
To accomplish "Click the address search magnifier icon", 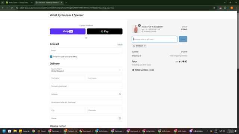I will (x=120, y=94).
